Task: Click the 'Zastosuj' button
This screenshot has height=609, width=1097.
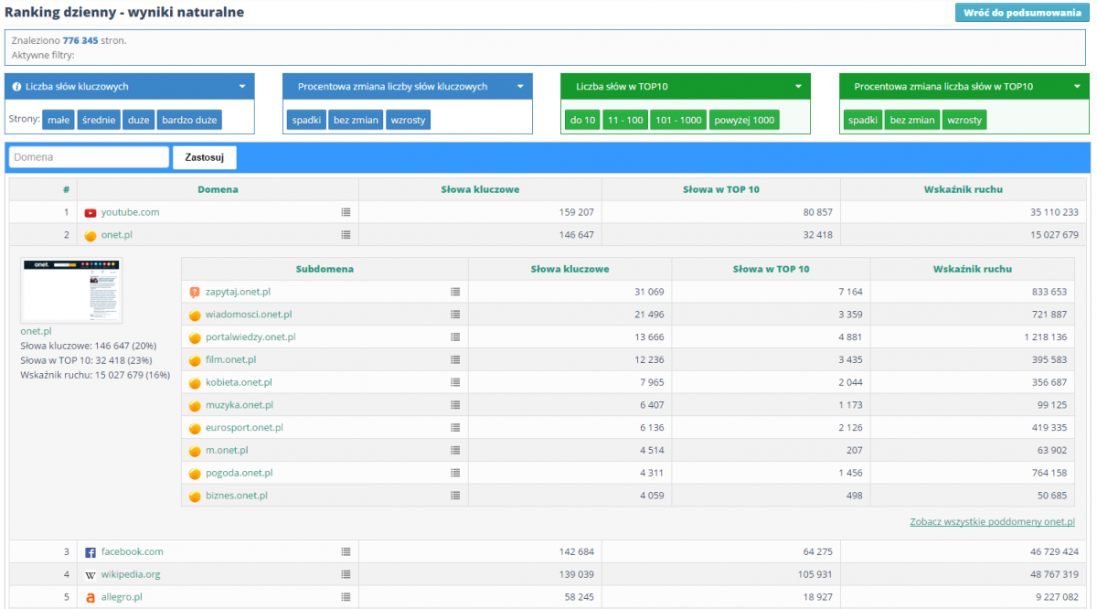Action: 205,157
